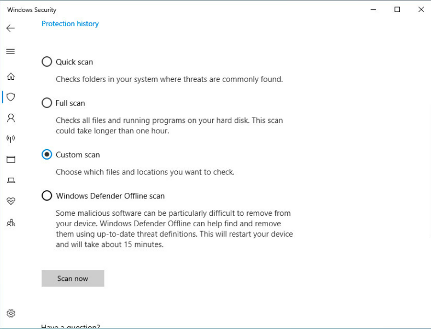Open Account protection person icon

click(x=11, y=118)
